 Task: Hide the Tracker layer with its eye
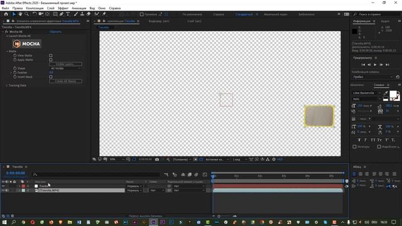tap(3, 186)
